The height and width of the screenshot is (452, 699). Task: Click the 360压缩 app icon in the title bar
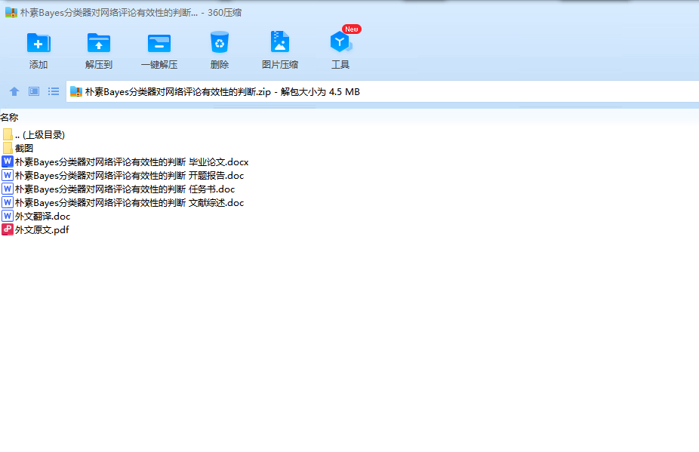[x=11, y=12]
